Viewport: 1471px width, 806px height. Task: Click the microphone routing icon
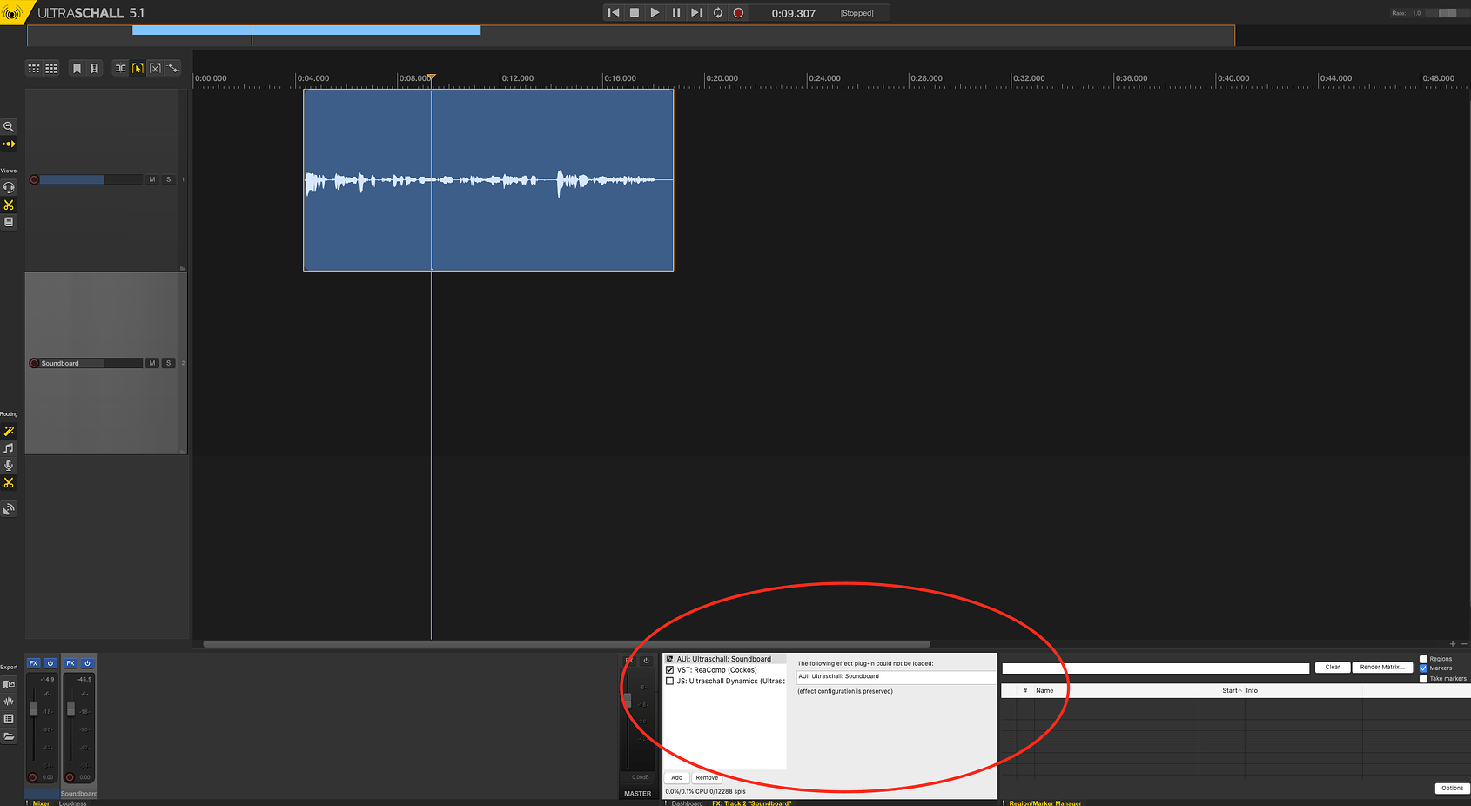tap(9, 466)
